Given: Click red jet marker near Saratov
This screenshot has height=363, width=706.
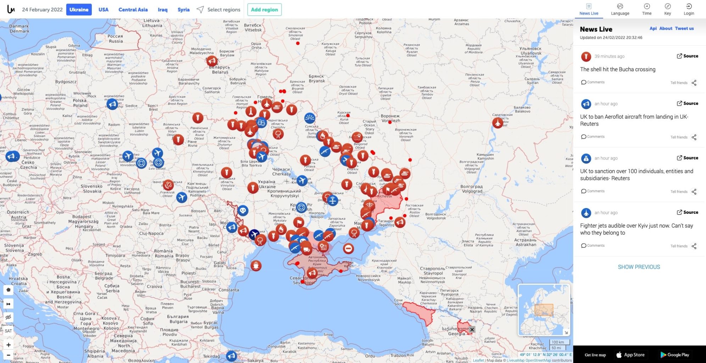Looking at the screenshot, I should (x=498, y=123).
